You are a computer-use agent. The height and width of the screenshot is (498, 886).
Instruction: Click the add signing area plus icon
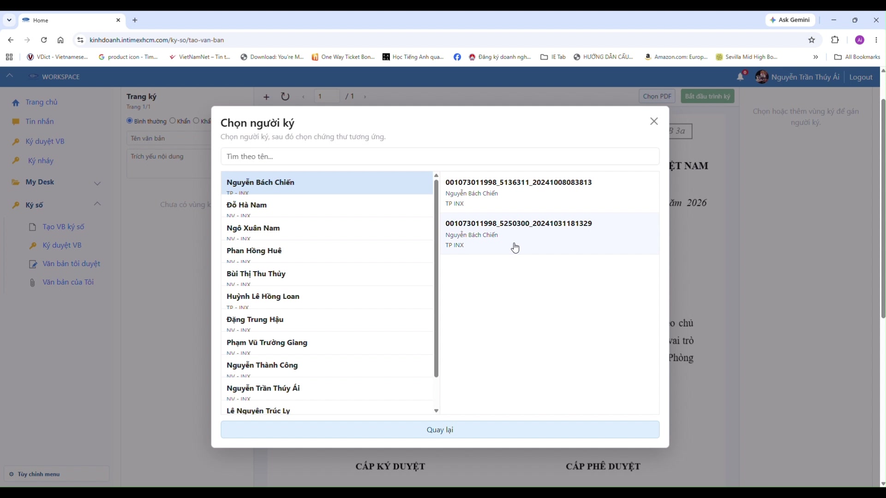[x=266, y=97]
